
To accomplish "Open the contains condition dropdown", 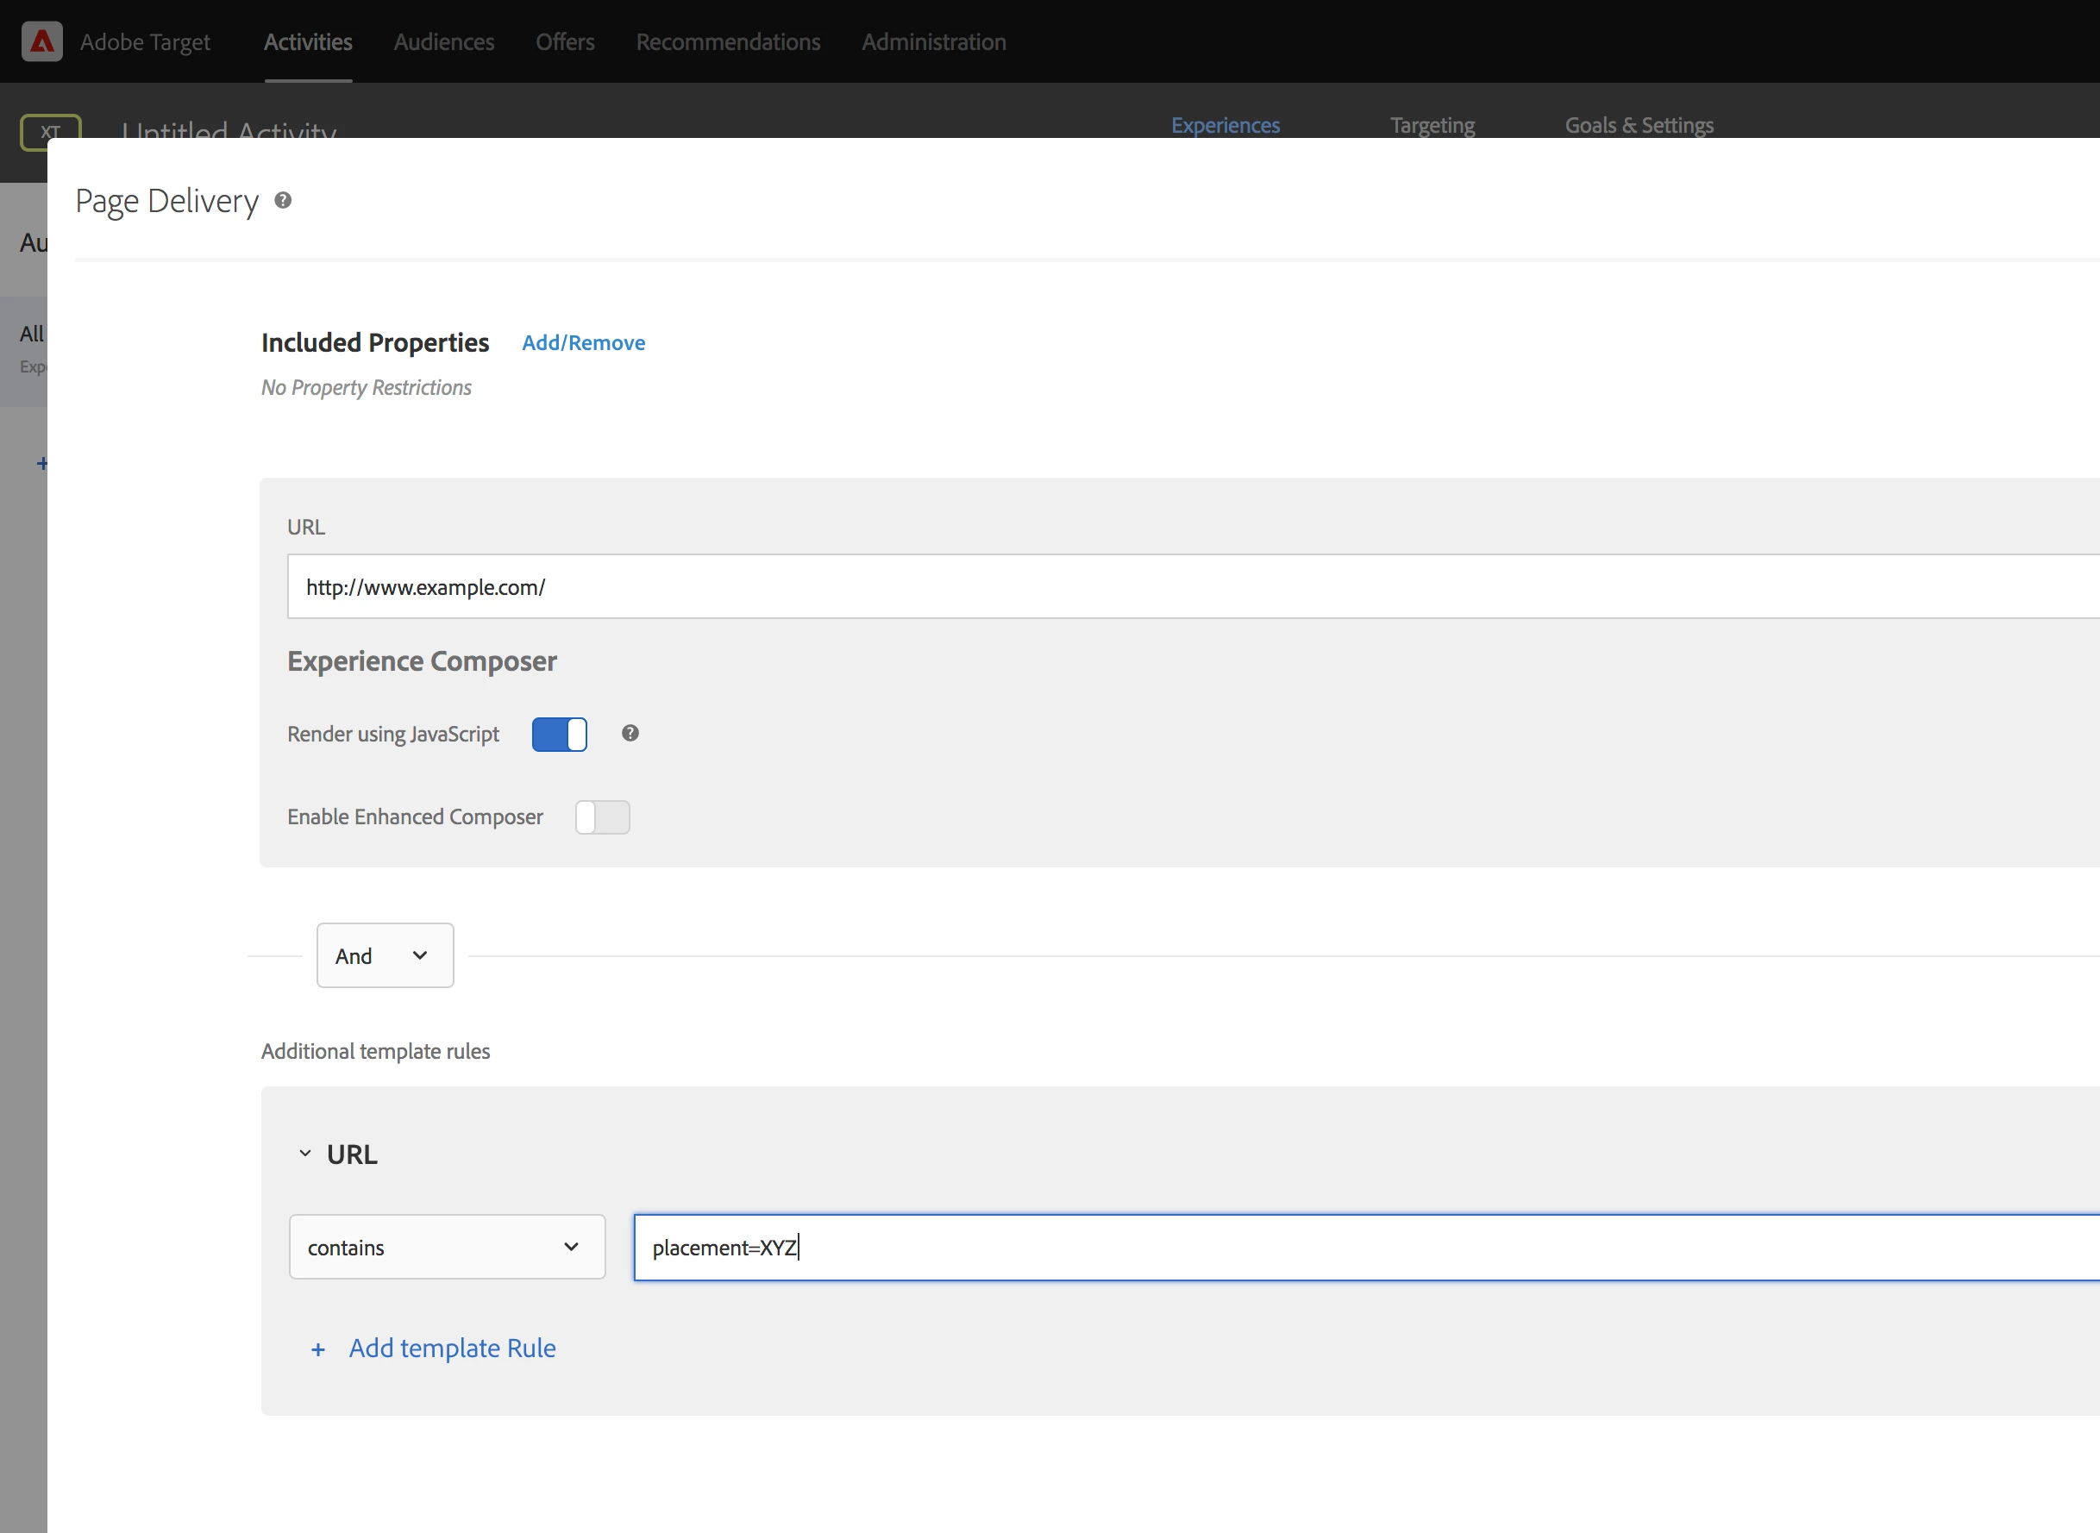I will click(x=447, y=1246).
